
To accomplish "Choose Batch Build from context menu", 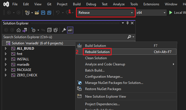I will tap(126, 70).
